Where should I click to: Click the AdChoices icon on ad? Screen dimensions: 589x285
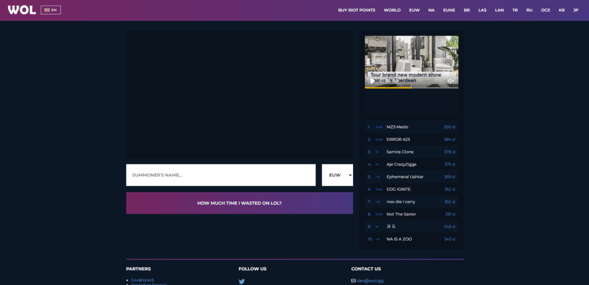click(x=455, y=38)
